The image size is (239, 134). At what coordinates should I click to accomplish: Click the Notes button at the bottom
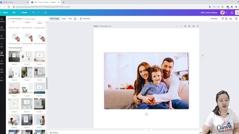click(x=54, y=133)
